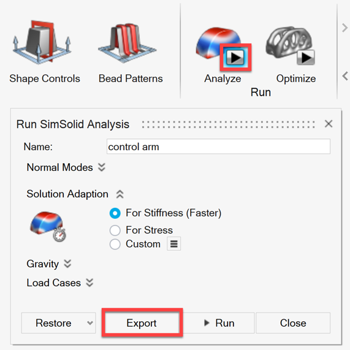The image size is (350, 350).
Task: Select the Bead Patterns tool
Action: [x=127, y=42]
